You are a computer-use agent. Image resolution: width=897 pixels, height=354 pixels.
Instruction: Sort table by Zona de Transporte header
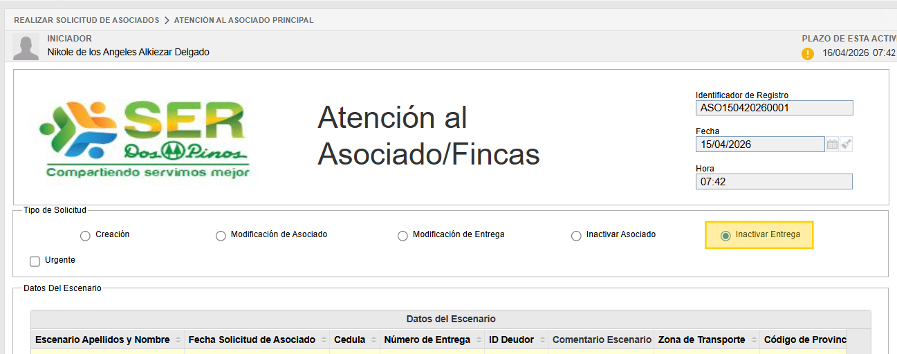701,339
